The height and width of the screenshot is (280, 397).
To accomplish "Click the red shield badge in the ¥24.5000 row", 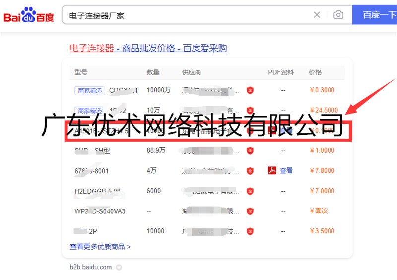I will point(250,110).
